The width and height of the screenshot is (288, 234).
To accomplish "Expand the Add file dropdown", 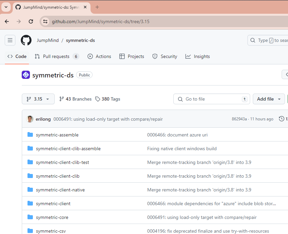I will (269, 99).
